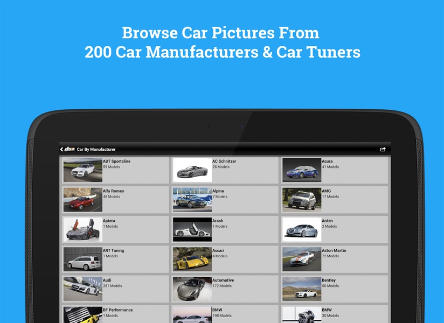
Task: Open the ABT Sportsline car thumbnail
Action: click(82, 170)
